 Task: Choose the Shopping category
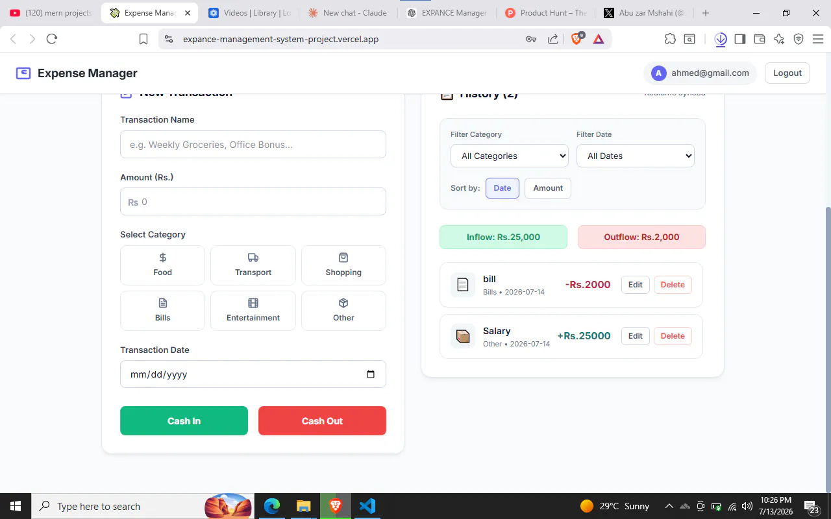pos(343,265)
